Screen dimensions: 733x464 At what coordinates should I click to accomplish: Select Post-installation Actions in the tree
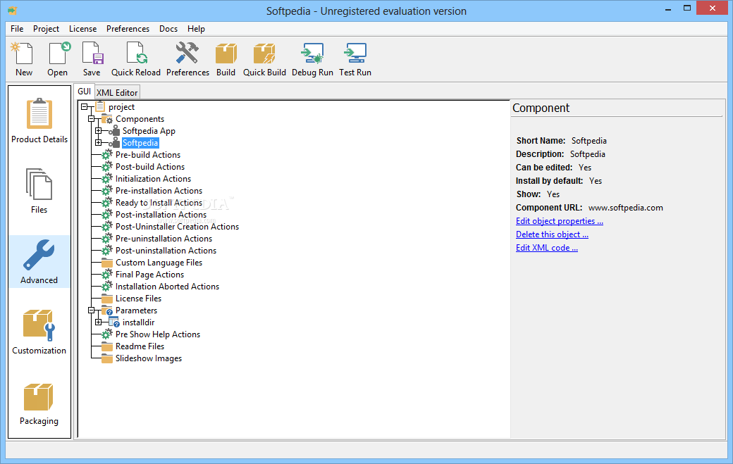tap(161, 215)
